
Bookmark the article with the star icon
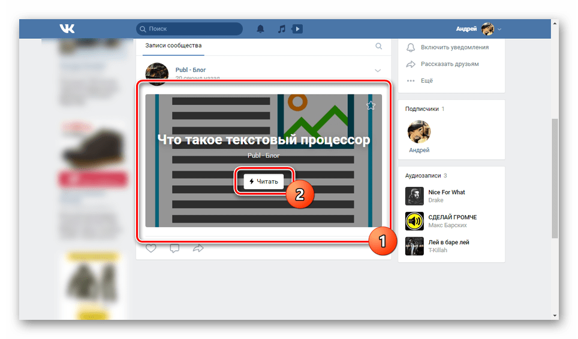(x=371, y=105)
